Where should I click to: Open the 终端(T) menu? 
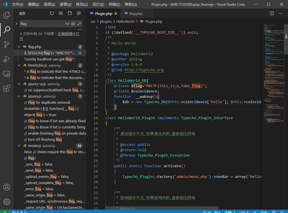(114, 4)
